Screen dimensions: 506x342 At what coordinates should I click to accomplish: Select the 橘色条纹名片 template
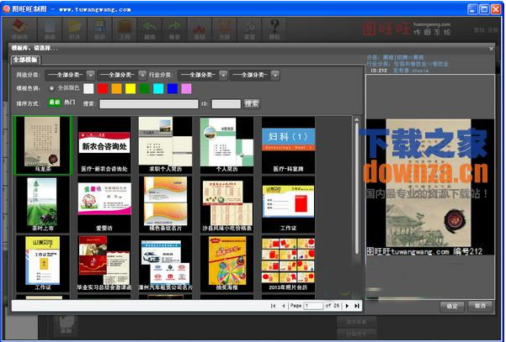coord(166,204)
